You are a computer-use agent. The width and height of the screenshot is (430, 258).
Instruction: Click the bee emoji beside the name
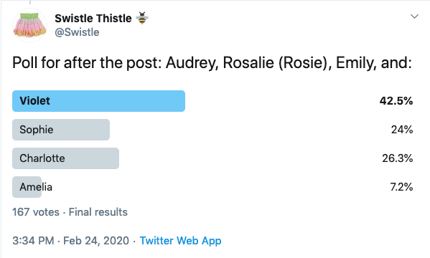142,18
